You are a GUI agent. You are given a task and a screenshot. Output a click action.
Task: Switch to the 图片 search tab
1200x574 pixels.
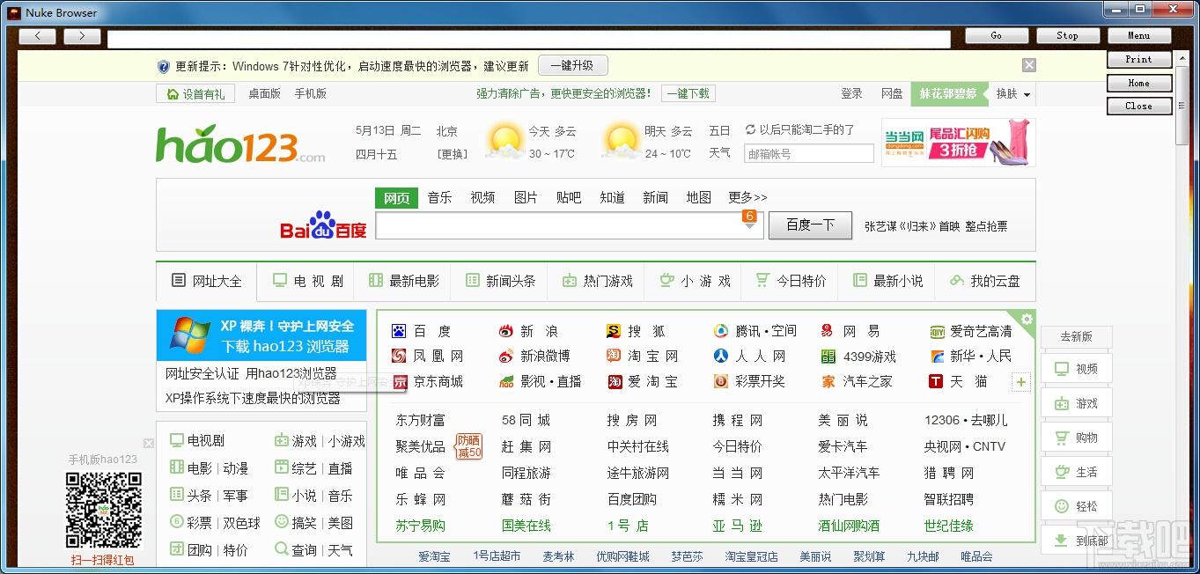click(x=526, y=197)
